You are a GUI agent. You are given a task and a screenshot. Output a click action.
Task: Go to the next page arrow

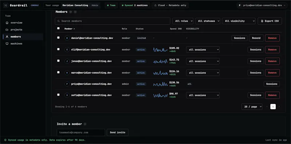[279, 106]
